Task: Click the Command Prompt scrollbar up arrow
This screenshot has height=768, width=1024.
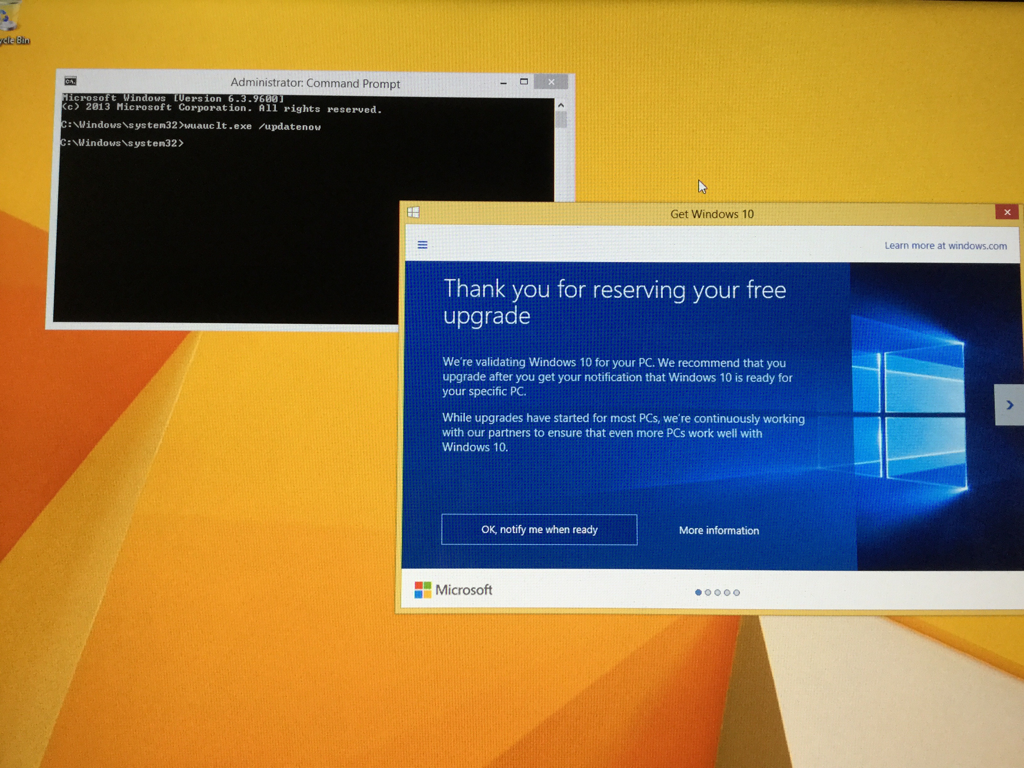Action: click(x=561, y=105)
